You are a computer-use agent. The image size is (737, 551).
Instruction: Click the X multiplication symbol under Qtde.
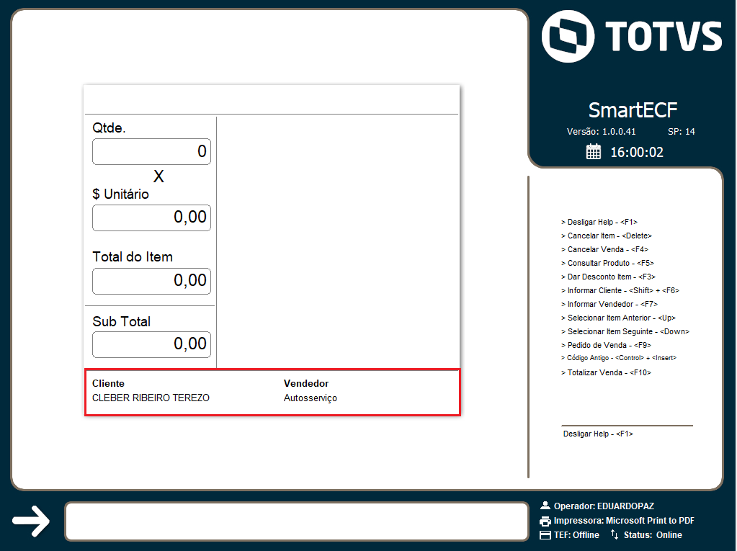tap(159, 176)
